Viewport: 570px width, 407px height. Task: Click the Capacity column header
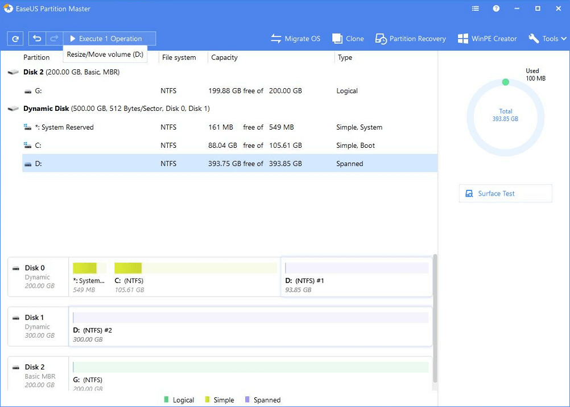(225, 57)
